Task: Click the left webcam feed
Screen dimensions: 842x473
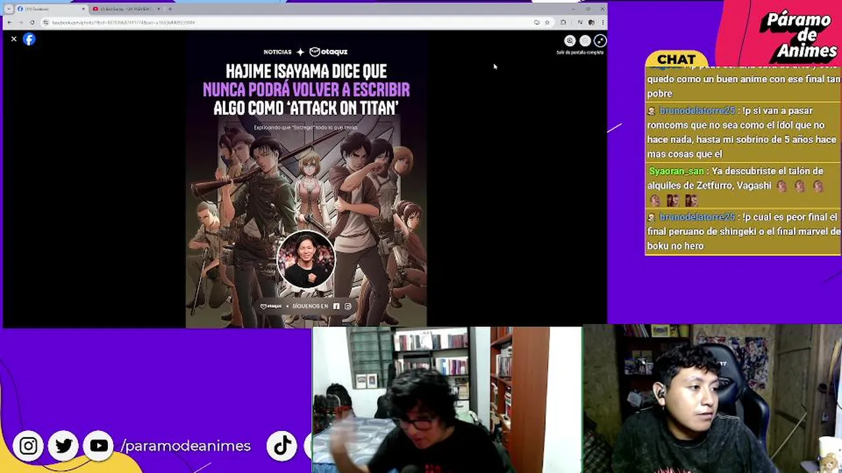Action: (x=447, y=399)
